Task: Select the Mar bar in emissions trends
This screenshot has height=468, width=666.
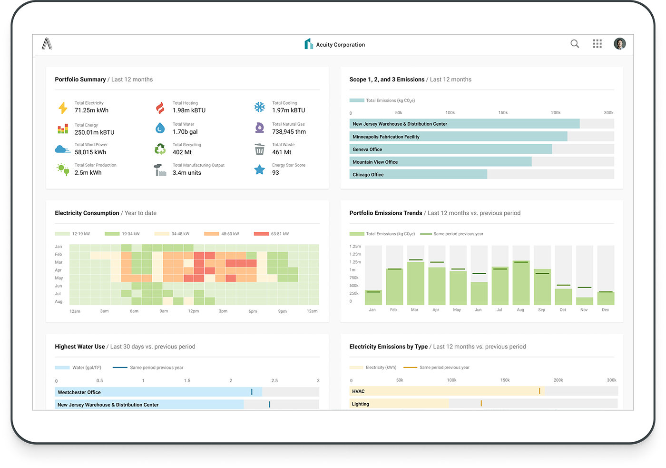Action: (416, 283)
